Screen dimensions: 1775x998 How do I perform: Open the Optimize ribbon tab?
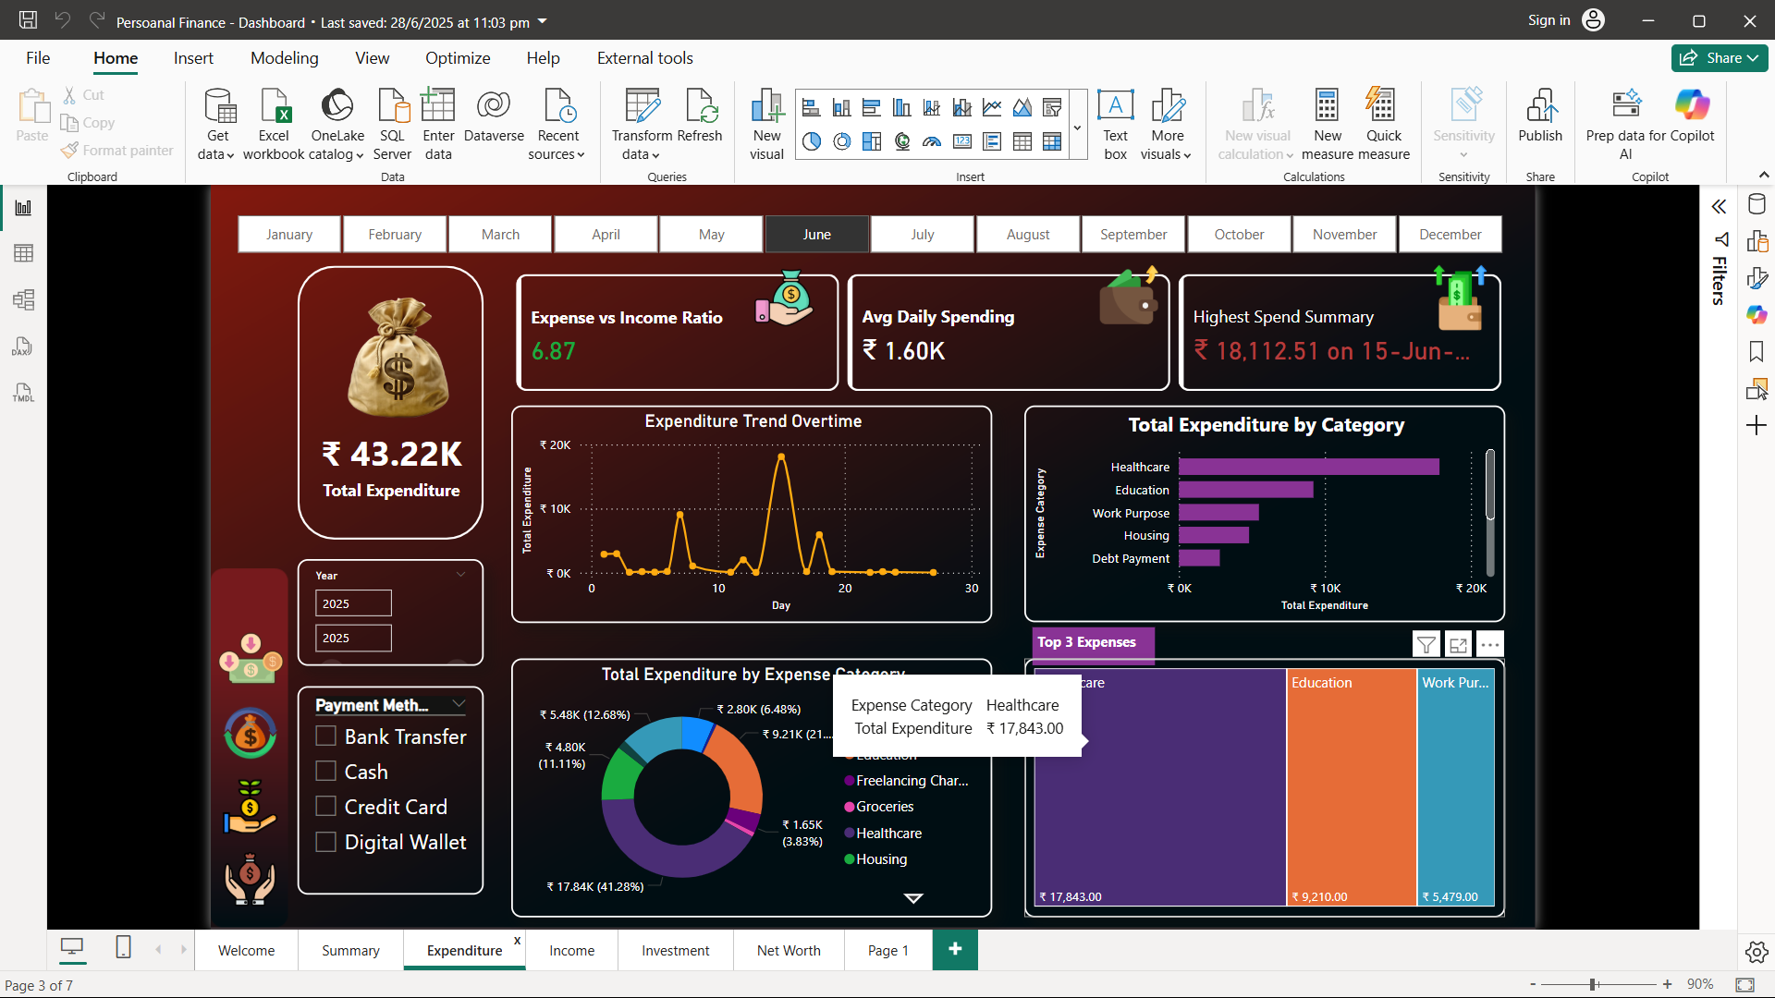point(458,58)
